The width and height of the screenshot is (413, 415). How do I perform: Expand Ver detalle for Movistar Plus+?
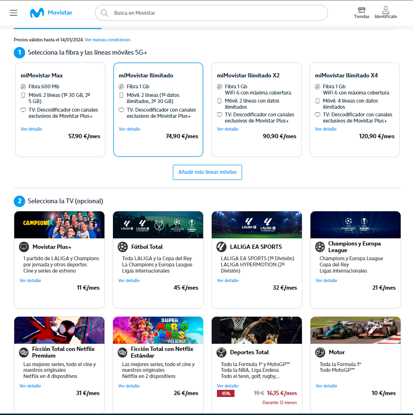(30, 281)
